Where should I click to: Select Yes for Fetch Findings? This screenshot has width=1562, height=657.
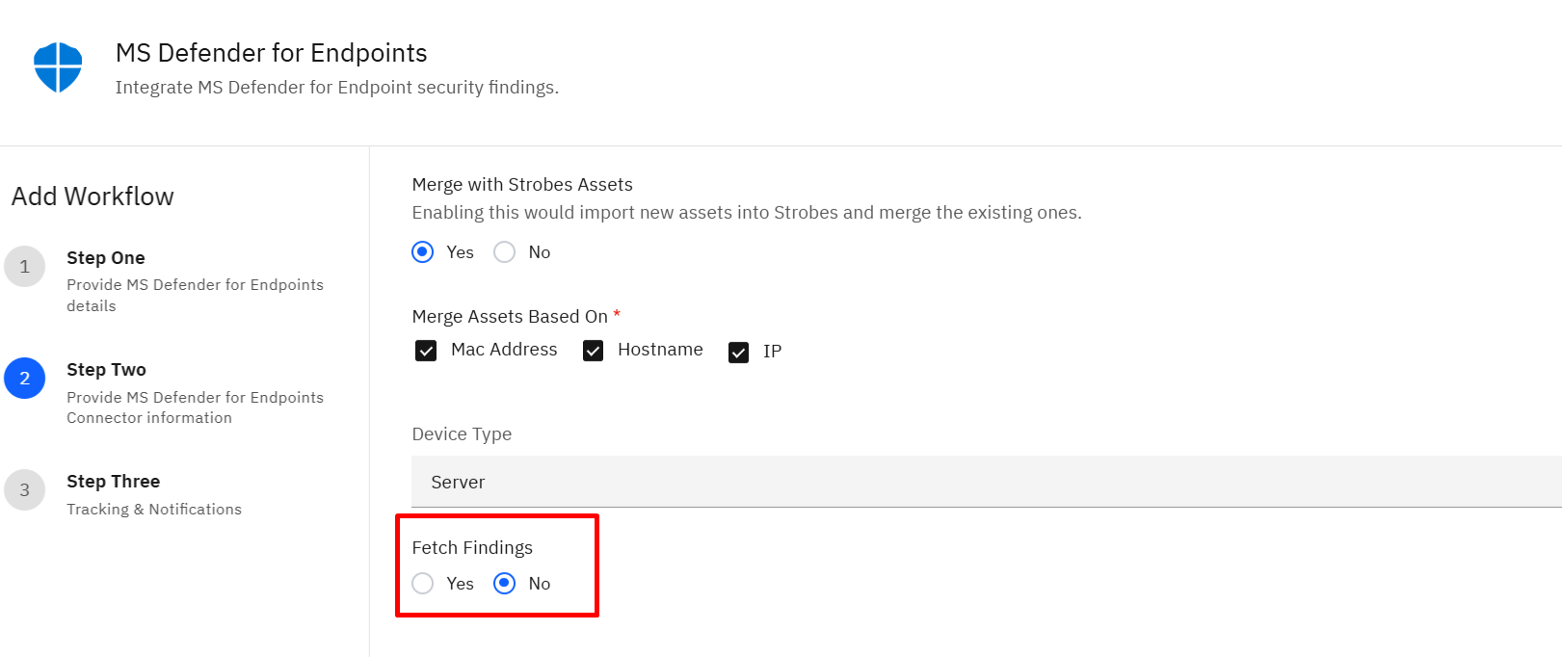pos(422,584)
